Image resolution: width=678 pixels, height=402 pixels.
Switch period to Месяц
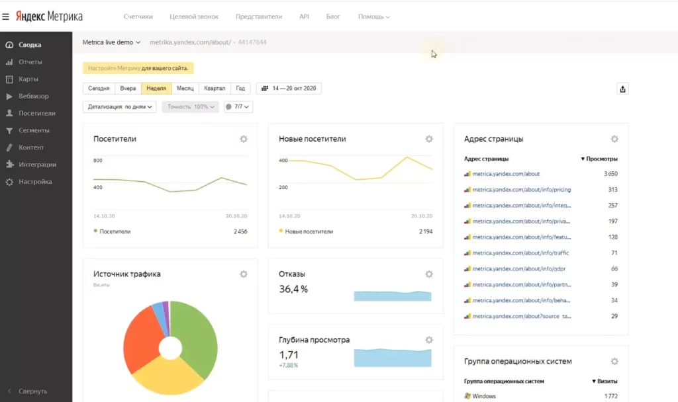[185, 89]
